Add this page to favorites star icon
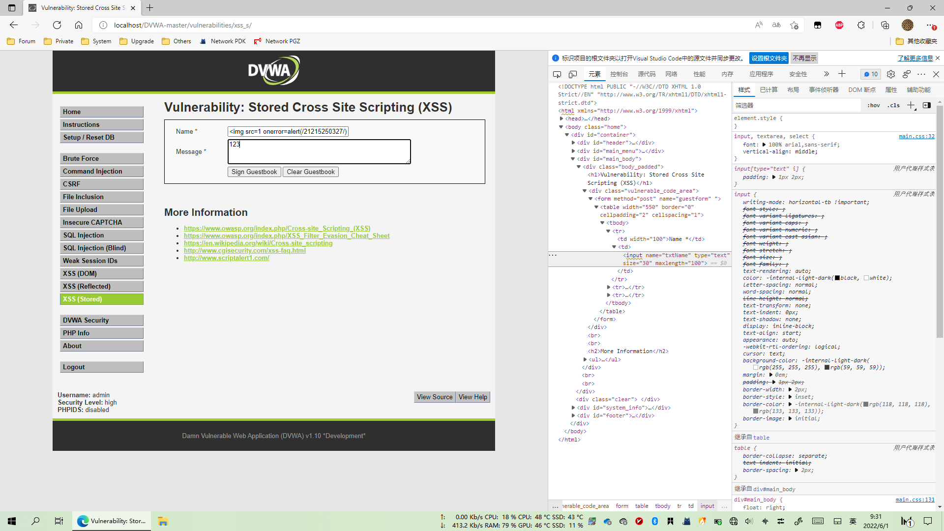The image size is (944, 531). click(x=794, y=25)
